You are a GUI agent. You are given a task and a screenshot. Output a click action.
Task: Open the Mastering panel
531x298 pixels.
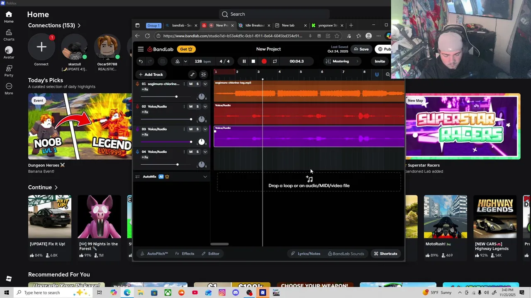(341, 61)
